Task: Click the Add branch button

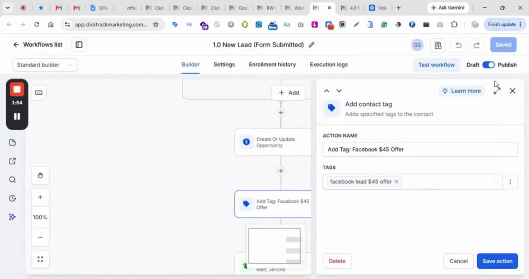Action: click(x=289, y=93)
